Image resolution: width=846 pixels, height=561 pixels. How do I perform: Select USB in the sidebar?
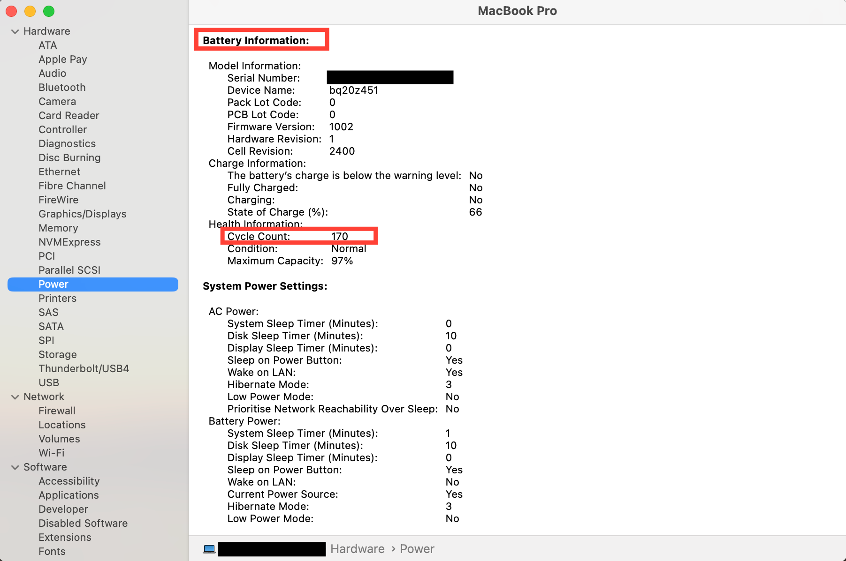tap(49, 383)
